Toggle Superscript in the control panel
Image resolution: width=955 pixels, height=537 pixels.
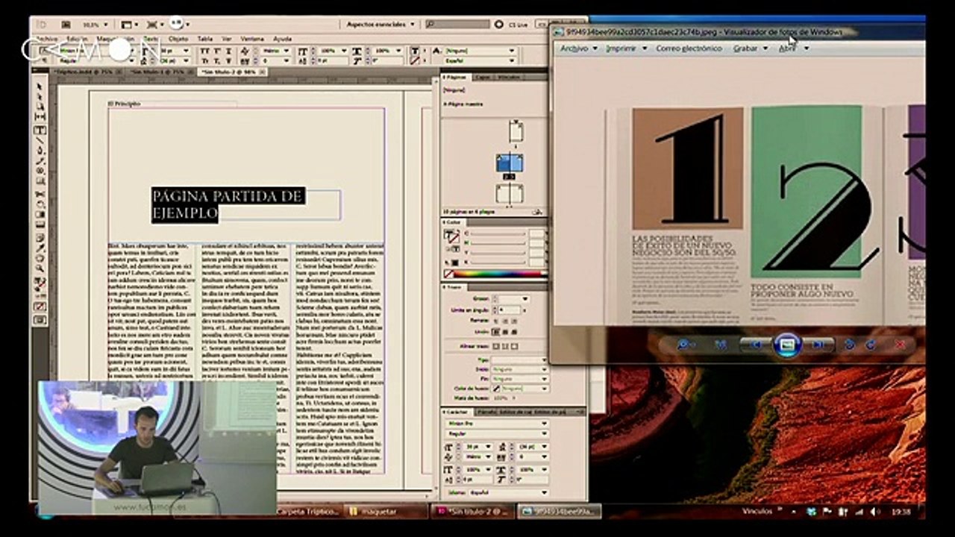(216, 51)
